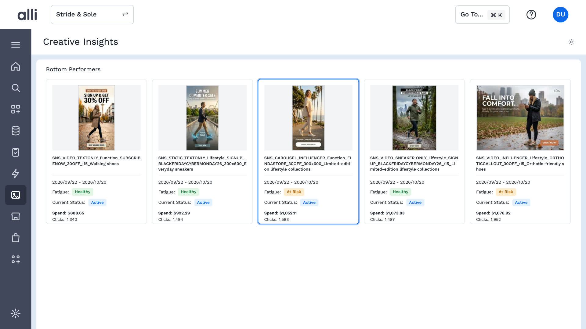The image size is (586, 329).
Task: Click the SNS_CAROUSEL_INFLUENCER creative name
Action: [308, 164]
